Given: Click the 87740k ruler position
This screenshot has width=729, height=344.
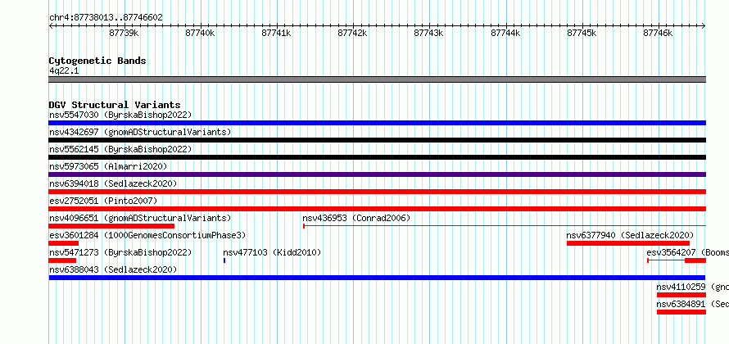Looking at the screenshot, I should (x=200, y=33).
